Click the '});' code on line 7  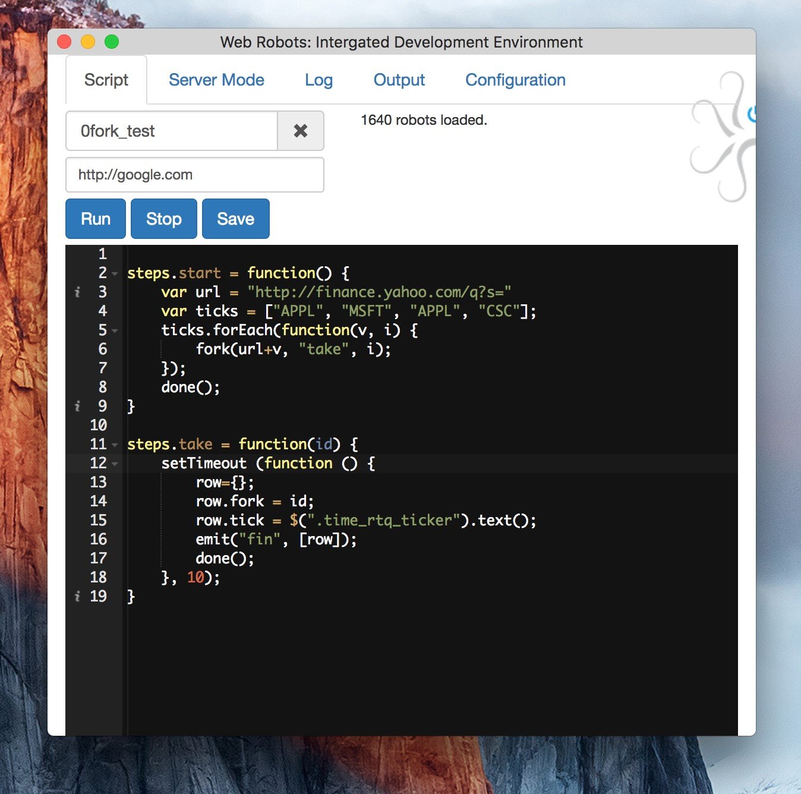click(x=174, y=368)
